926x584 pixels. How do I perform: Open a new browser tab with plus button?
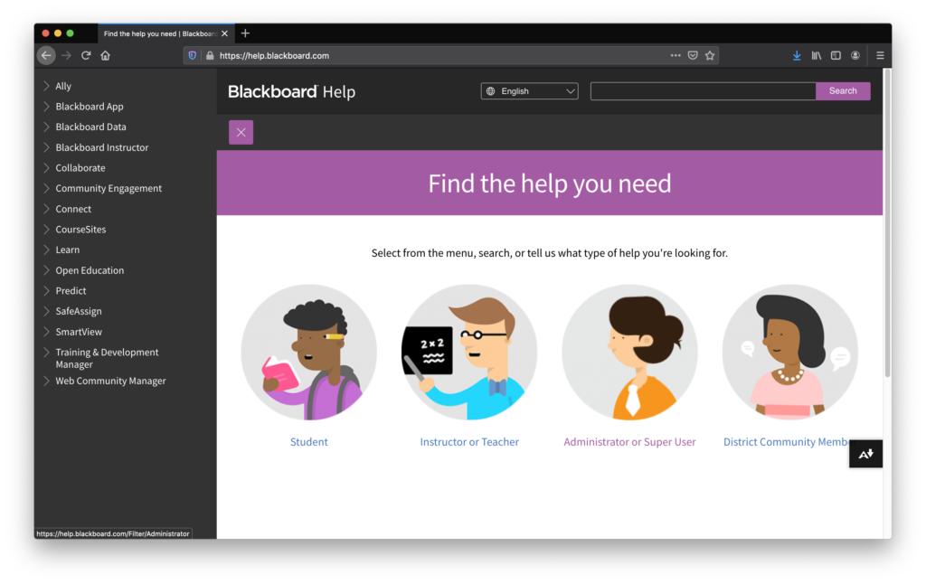pos(245,33)
